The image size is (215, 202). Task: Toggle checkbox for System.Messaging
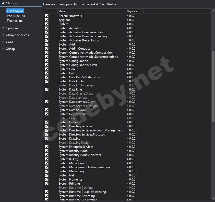47,171
